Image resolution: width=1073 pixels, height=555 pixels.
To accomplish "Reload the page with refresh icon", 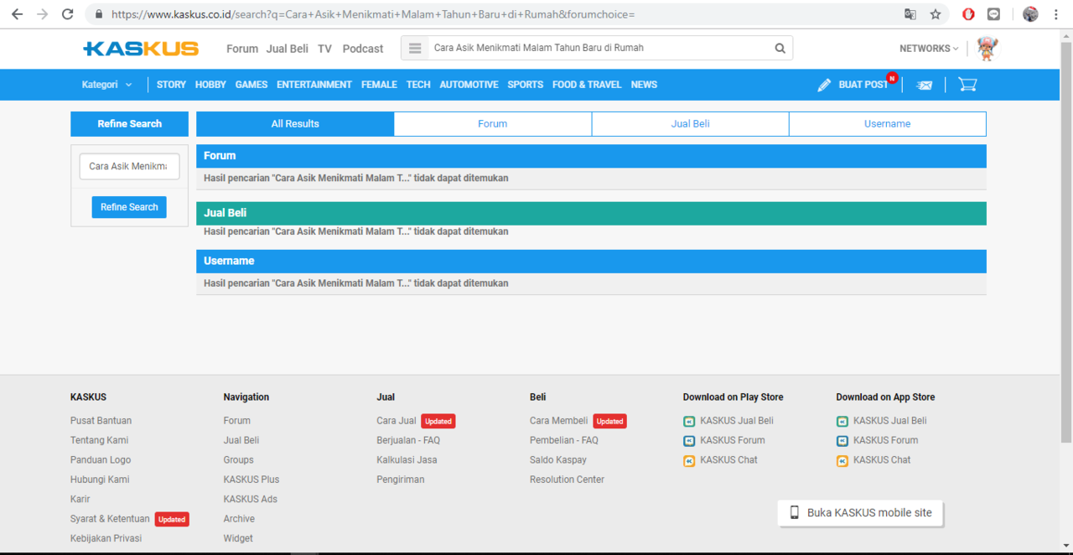I will coord(69,14).
